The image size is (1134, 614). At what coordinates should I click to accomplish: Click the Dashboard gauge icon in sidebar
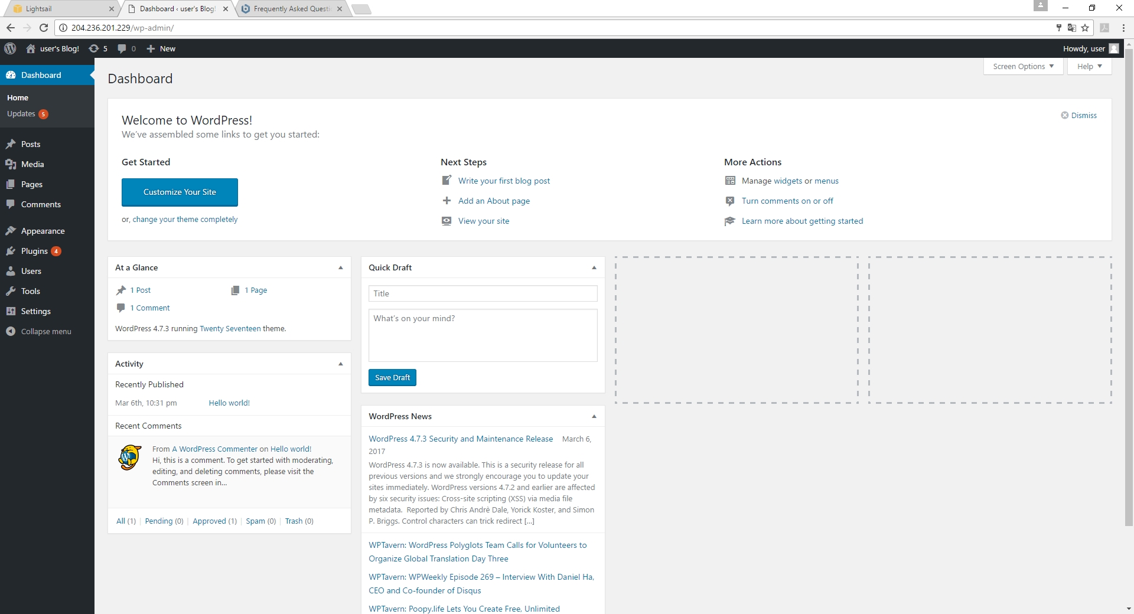pyautogui.click(x=11, y=75)
